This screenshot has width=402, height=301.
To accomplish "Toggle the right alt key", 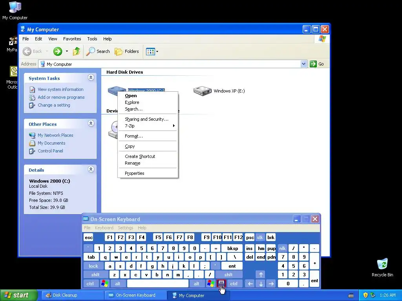I will pyautogui.click(x=196, y=284).
